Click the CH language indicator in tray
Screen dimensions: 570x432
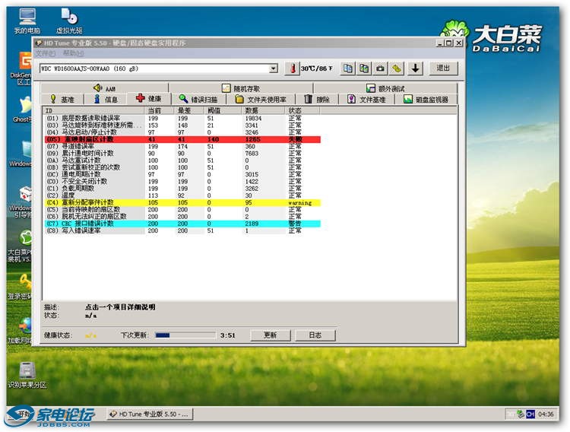[530, 415]
